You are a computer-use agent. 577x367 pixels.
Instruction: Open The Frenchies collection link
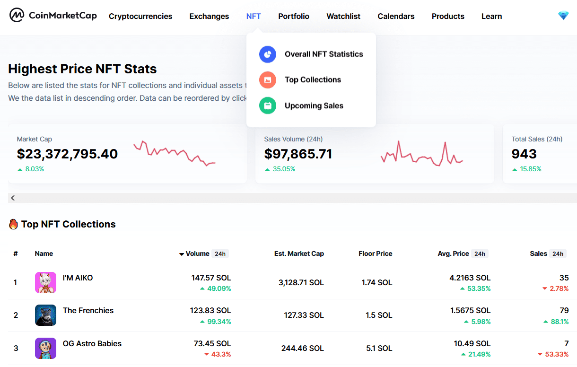point(88,310)
